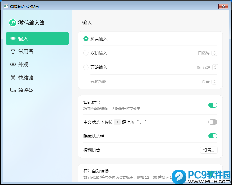Turn off the 隐藏状态栏 toggle
Viewport: 232px width, 185px height.
point(213,136)
